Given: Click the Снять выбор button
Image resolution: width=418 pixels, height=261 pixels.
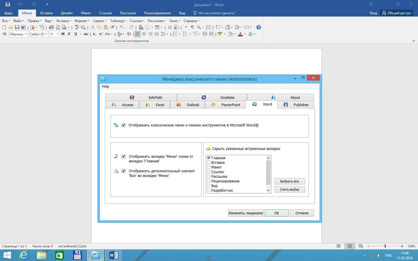Looking at the screenshot, I should tap(289, 189).
